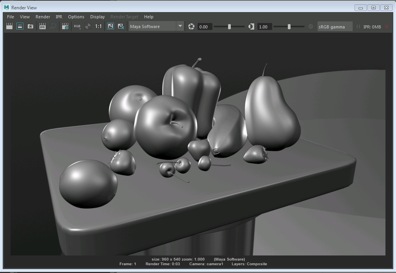Start an IPR render with the IPR icon
396x273 pixels.
pyautogui.click(x=42, y=26)
